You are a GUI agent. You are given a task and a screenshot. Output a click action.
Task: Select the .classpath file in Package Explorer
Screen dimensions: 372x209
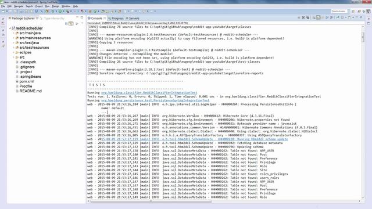click(28, 62)
